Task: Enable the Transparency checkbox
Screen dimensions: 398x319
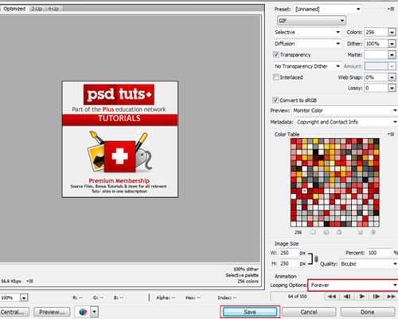Action: pos(276,54)
